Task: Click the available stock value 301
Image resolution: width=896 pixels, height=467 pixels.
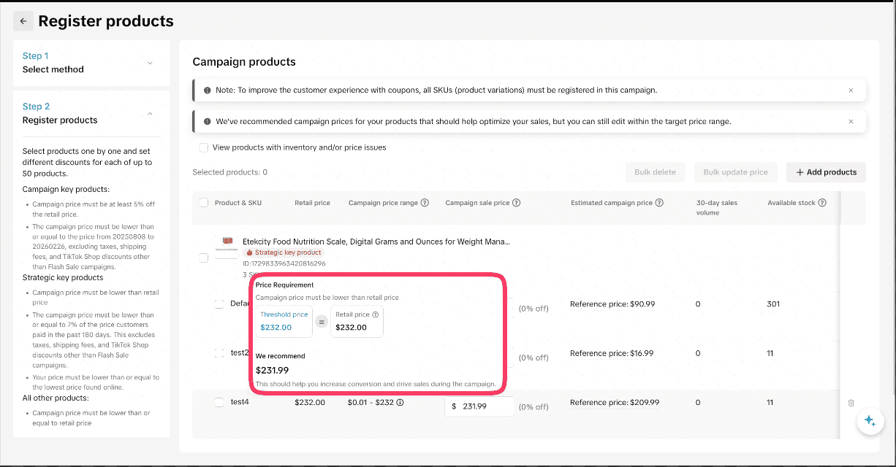Action: (774, 304)
